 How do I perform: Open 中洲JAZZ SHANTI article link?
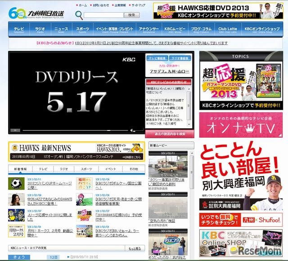(x=49, y=201)
